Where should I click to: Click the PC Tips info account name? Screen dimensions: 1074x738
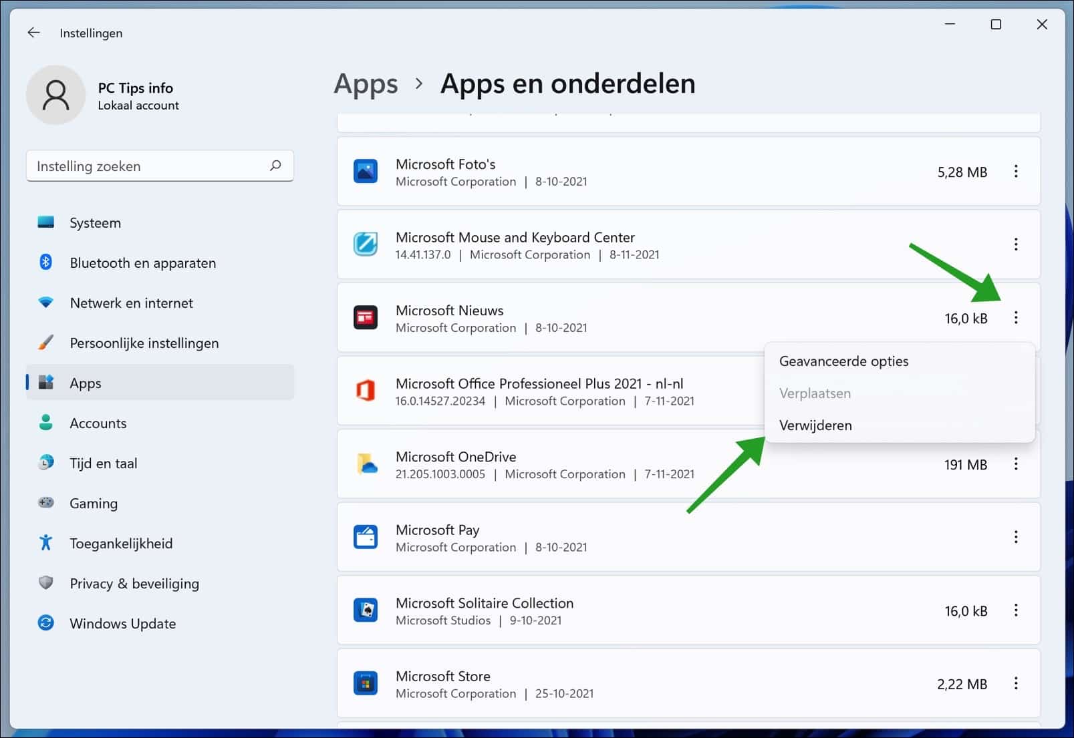[135, 87]
